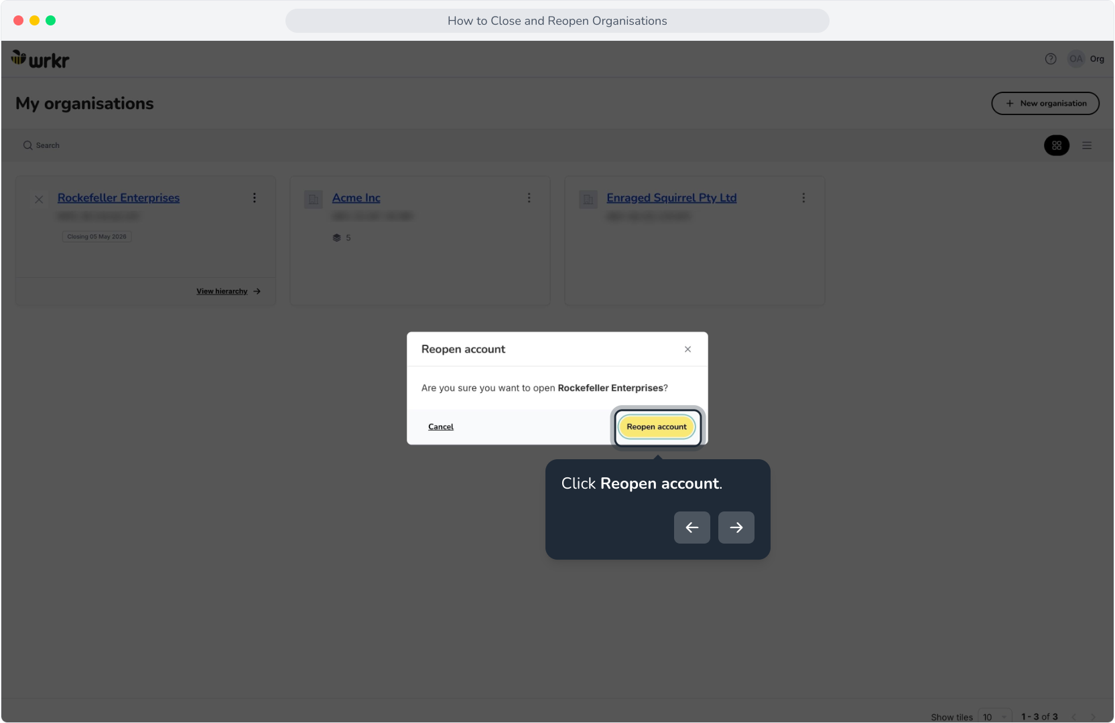This screenshot has height=723, width=1115.
Task: Open the Acme Inc organisation link
Action: pos(356,198)
